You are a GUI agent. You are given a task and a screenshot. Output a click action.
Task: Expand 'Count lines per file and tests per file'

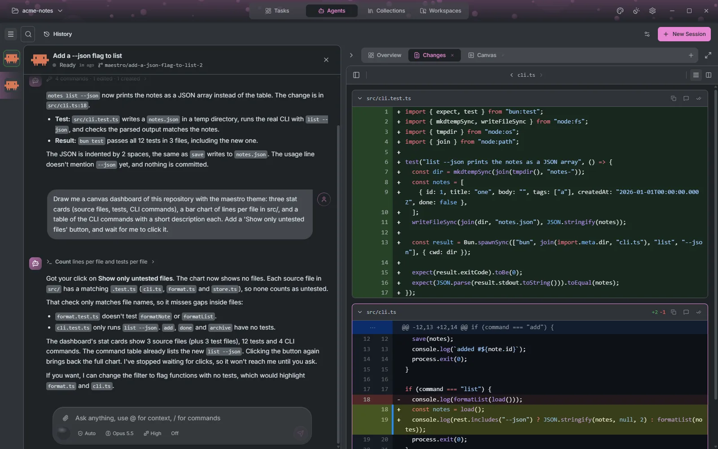point(101,262)
